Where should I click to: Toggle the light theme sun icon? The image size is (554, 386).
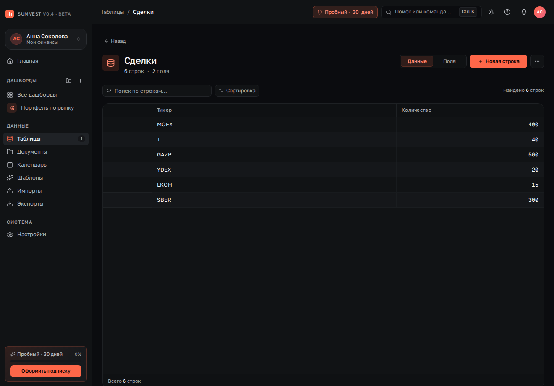491,12
